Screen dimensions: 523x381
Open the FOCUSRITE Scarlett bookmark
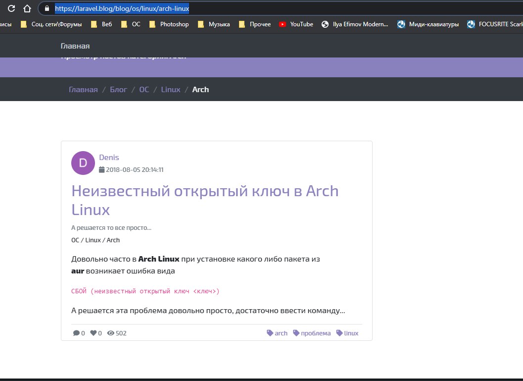[495, 24]
